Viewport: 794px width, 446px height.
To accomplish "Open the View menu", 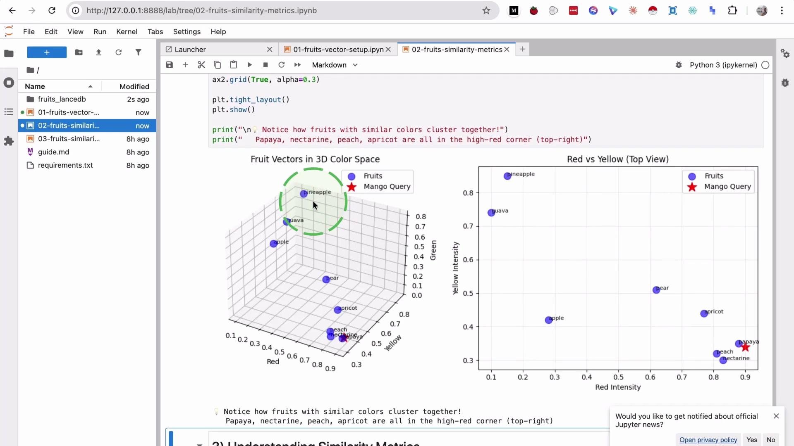I will pos(75,32).
